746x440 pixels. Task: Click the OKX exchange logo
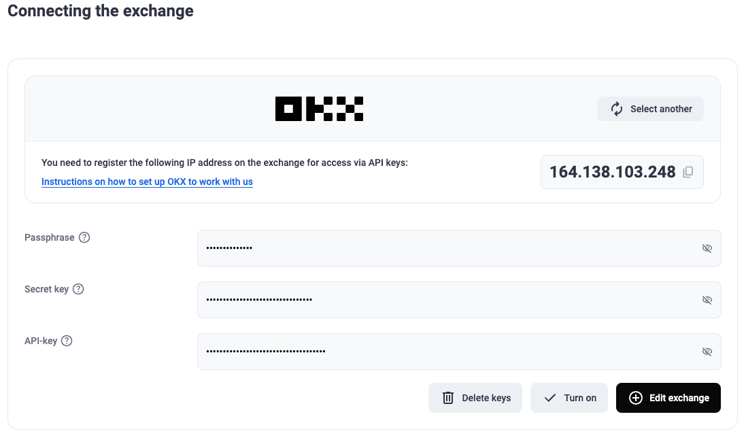click(319, 109)
